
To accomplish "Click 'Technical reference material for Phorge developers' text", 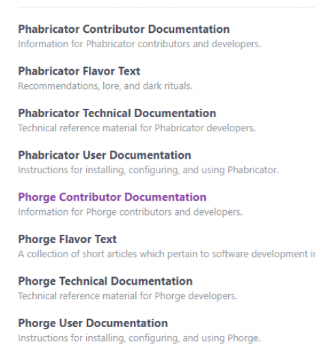I will 128,296.
